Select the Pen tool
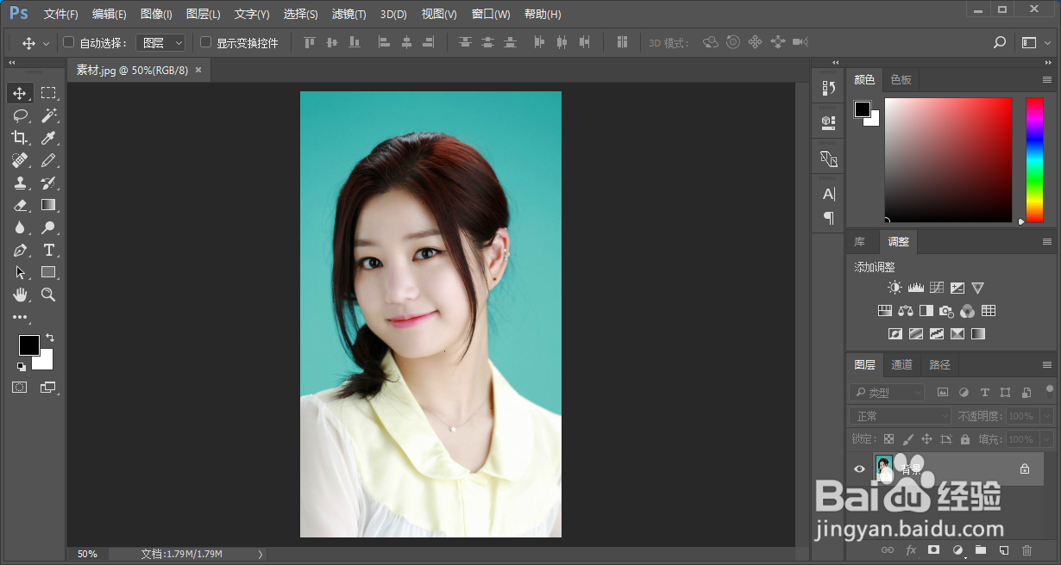The height and width of the screenshot is (565, 1061). click(x=20, y=250)
